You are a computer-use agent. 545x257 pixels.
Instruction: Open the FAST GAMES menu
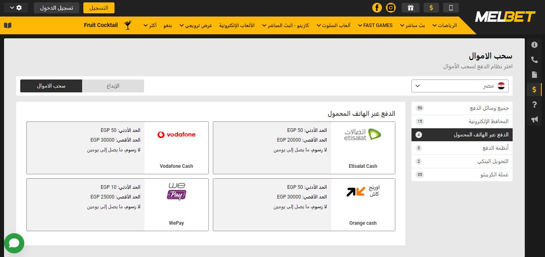click(x=375, y=25)
